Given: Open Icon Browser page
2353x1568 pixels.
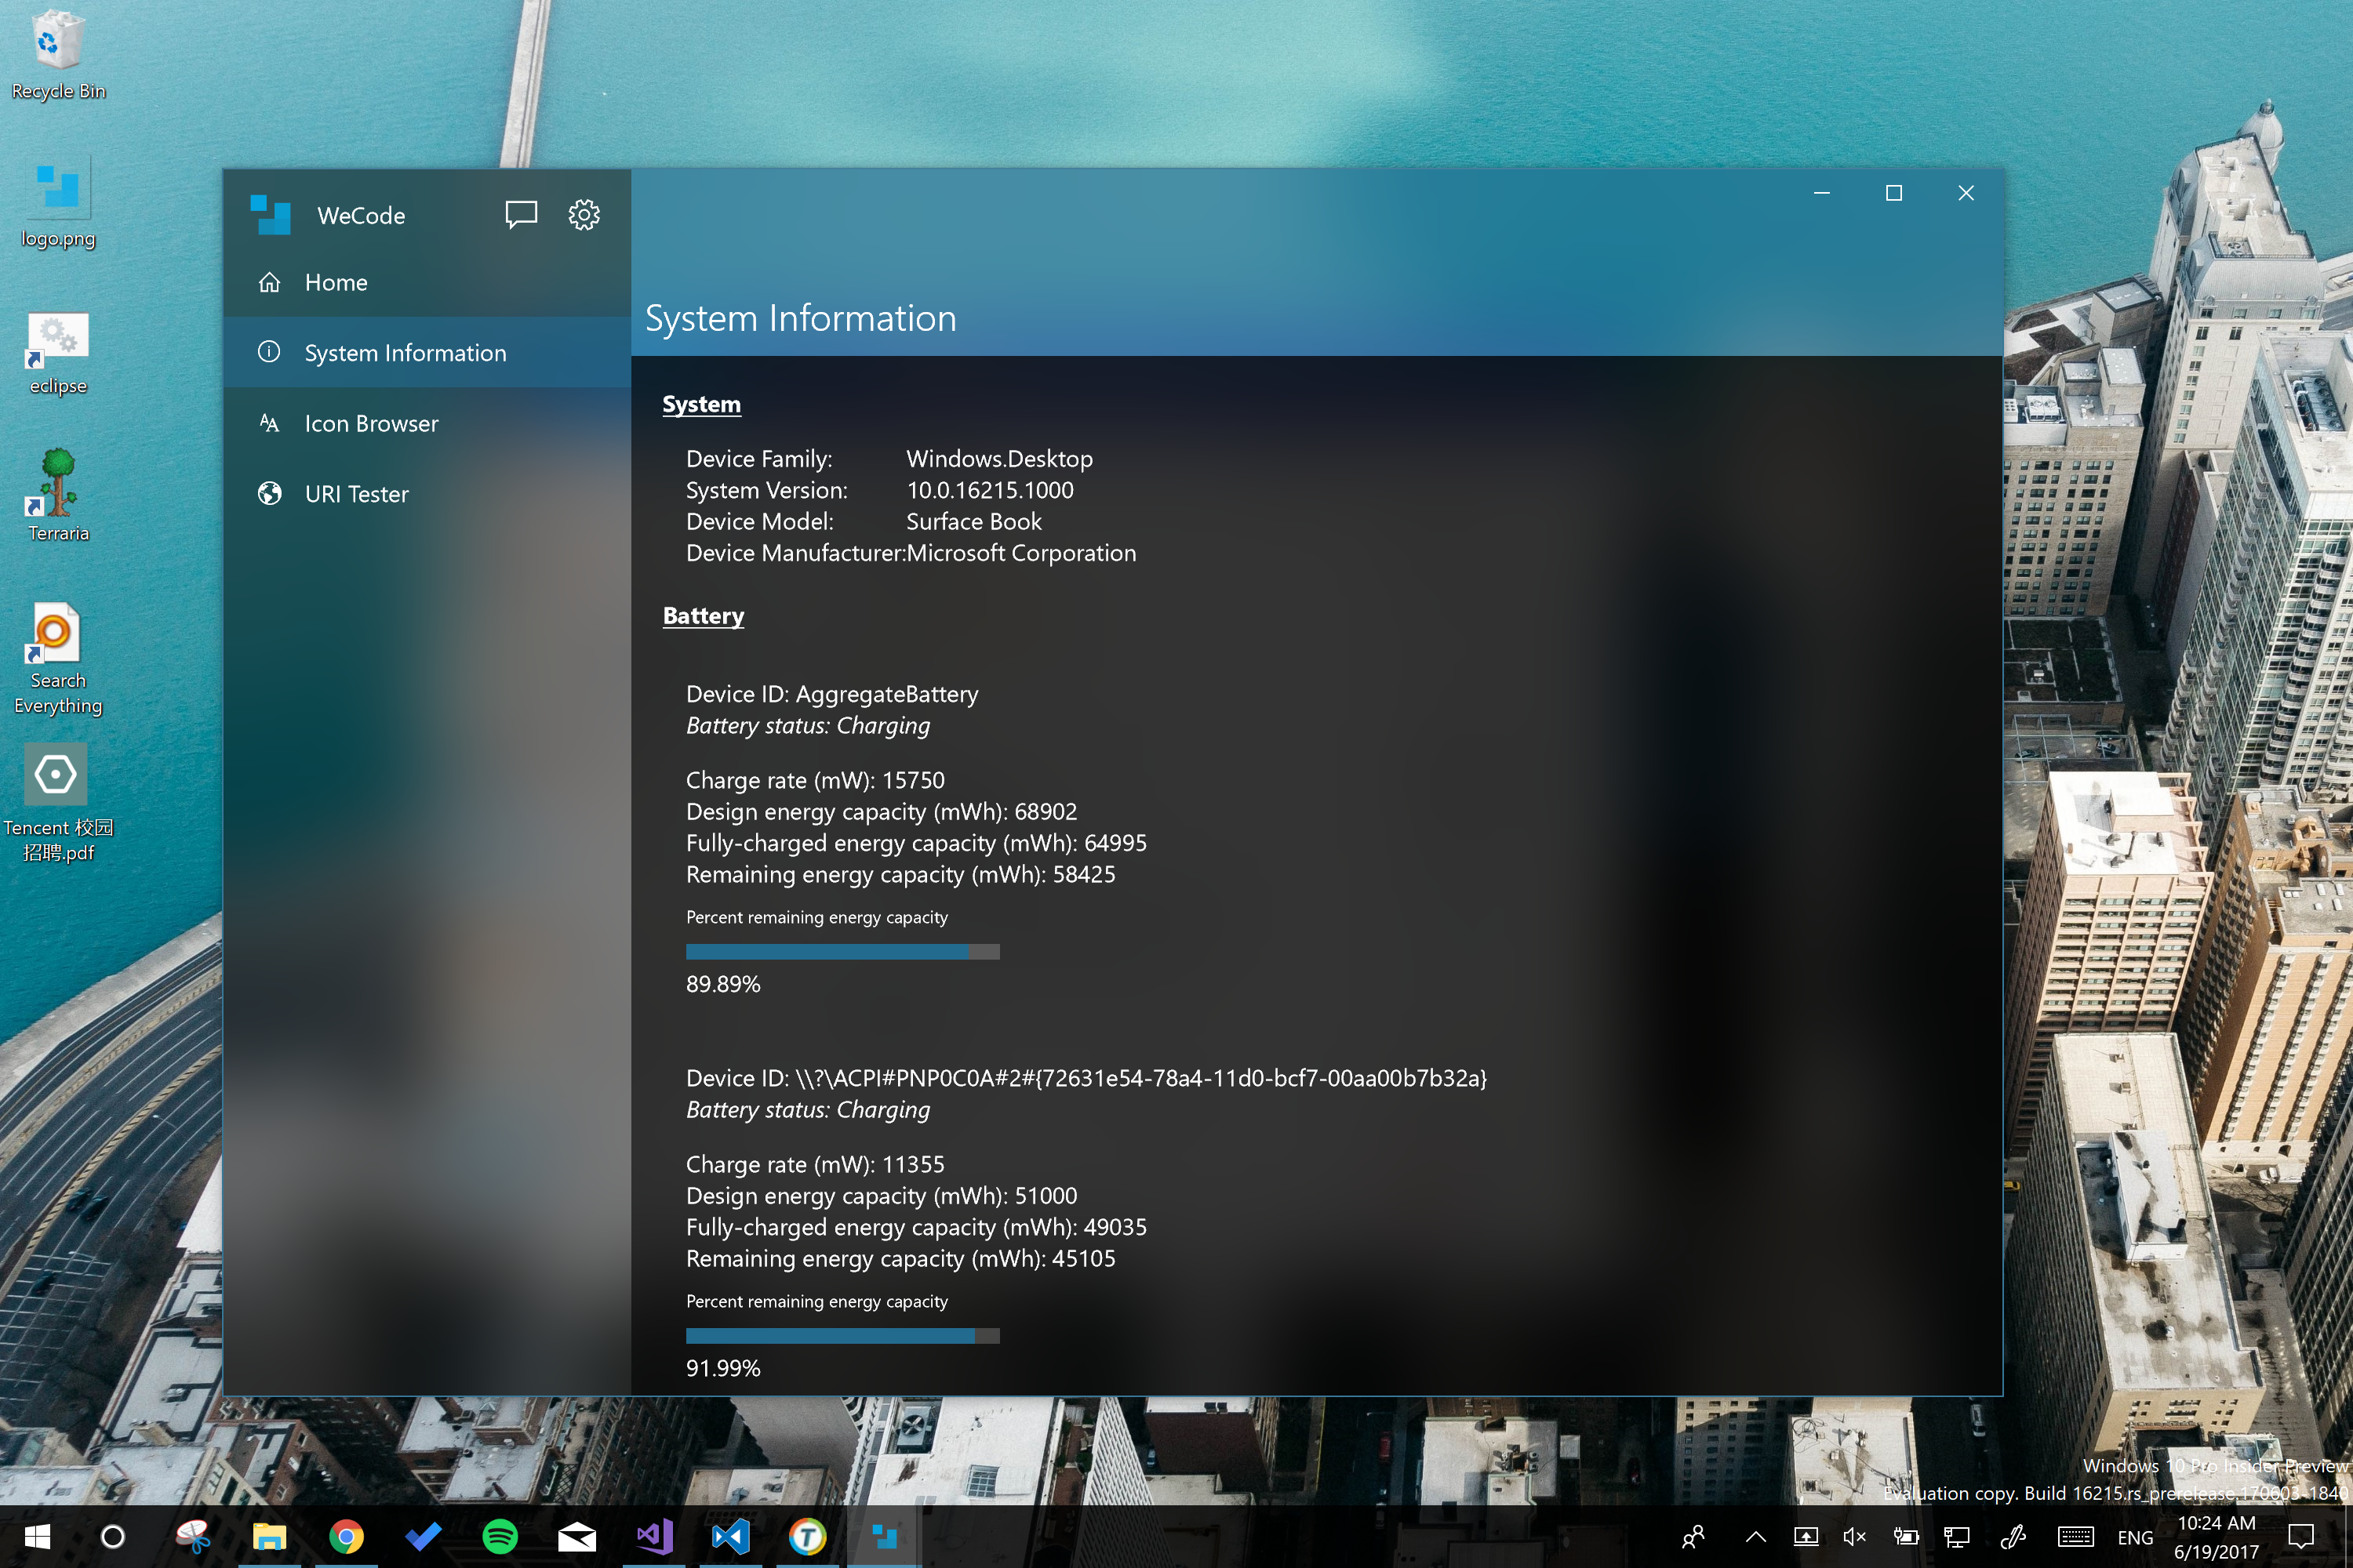Looking at the screenshot, I should click(x=371, y=424).
